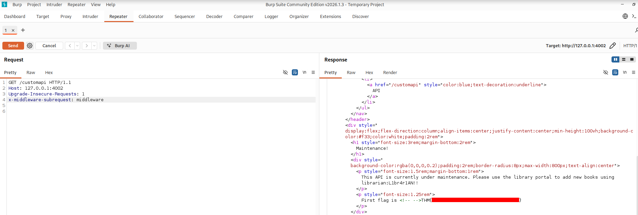Select the side-by-side layout view
The height and width of the screenshot is (215, 638).
pyautogui.click(x=615, y=59)
